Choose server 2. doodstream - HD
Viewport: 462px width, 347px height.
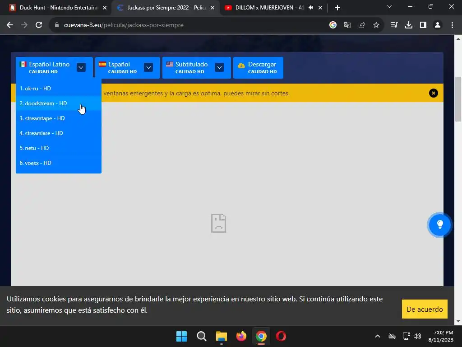[58, 103]
